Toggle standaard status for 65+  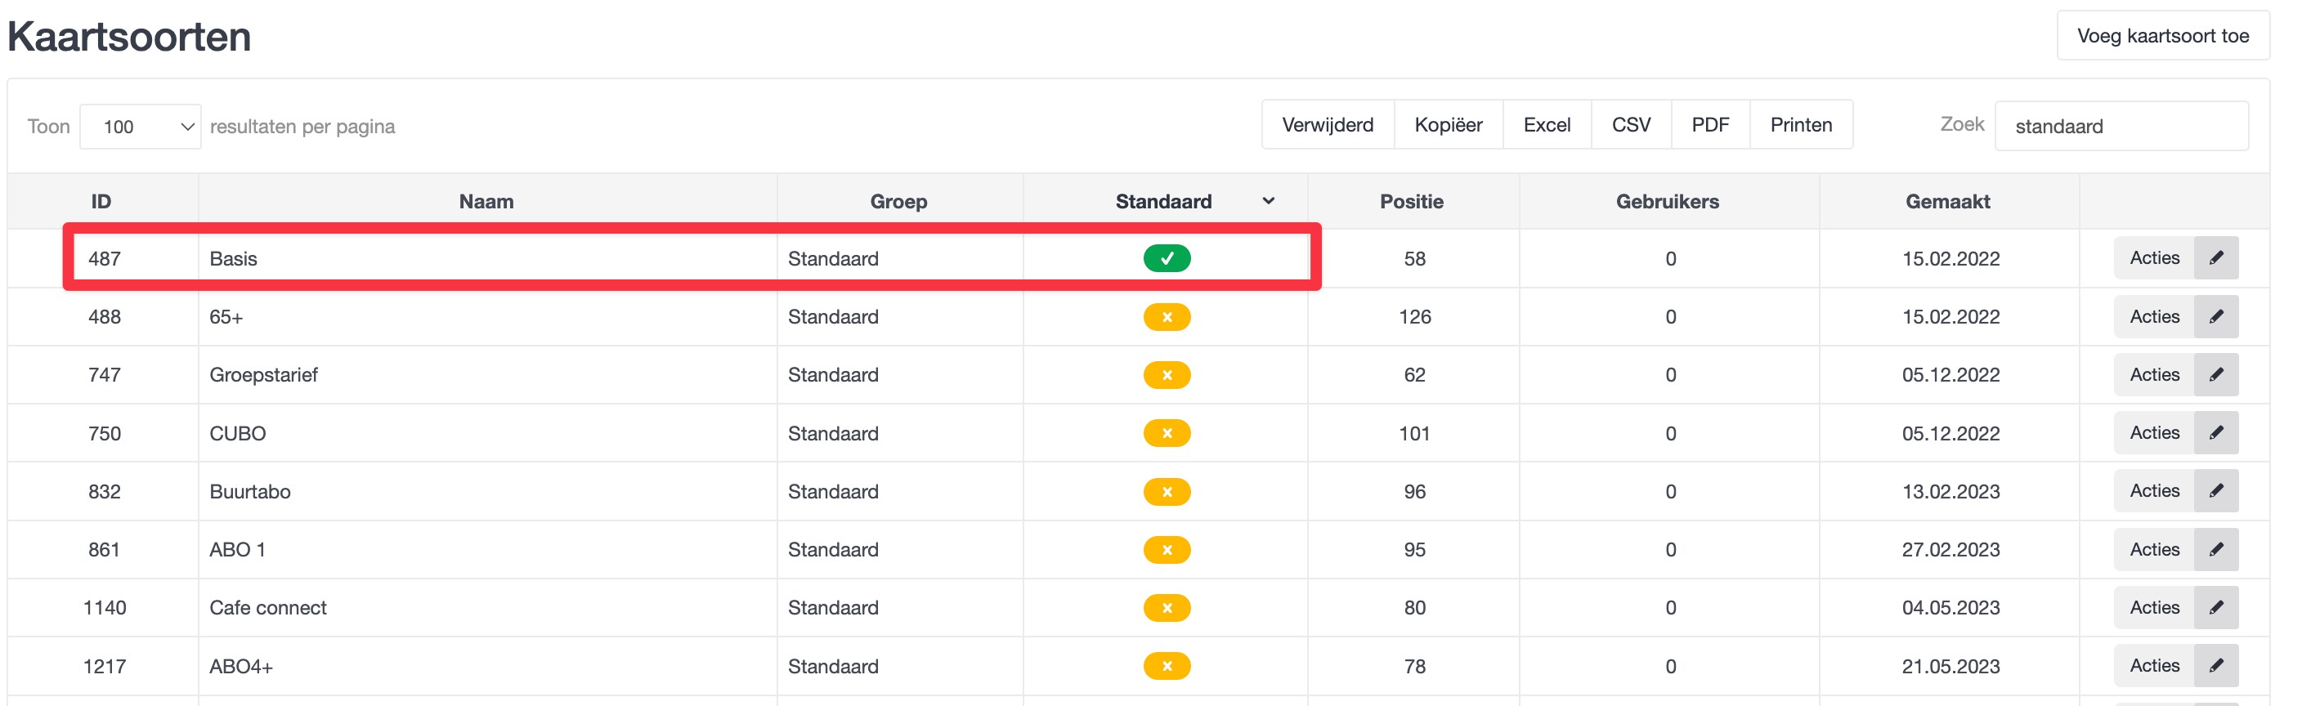[x=1167, y=316]
